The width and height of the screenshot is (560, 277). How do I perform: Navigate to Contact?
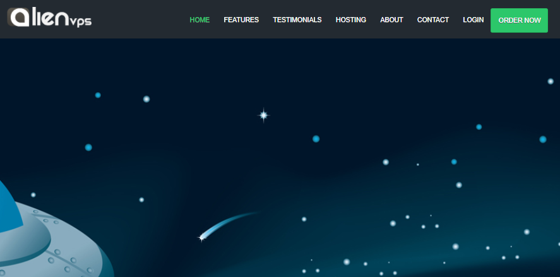[x=433, y=20]
